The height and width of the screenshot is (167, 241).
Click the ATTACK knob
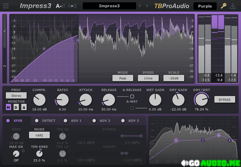point(86,100)
